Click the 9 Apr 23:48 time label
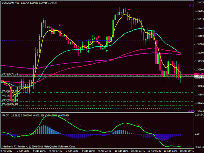Viewport: 204px width, 153px height. click(x=105, y=151)
